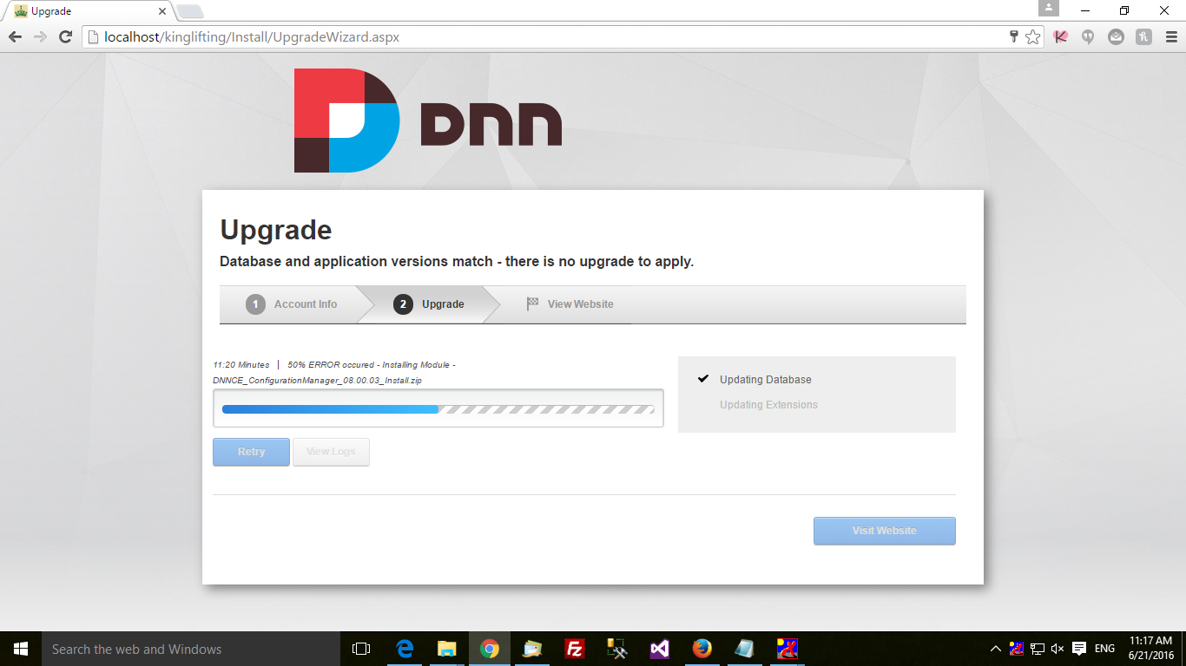This screenshot has height=666, width=1186.
Task: Click the versions match message text
Action: point(457,262)
